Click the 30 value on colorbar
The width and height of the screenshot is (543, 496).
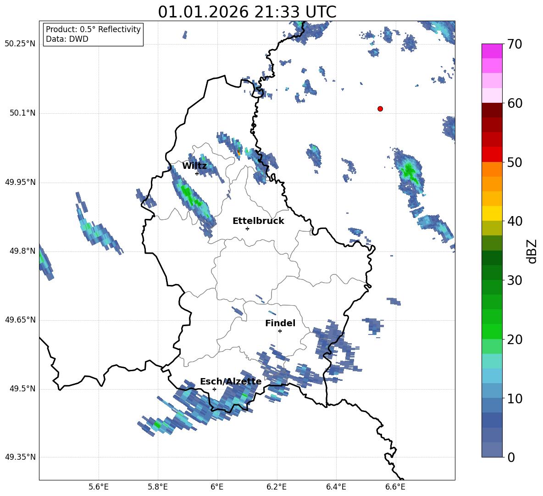click(x=515, y=280)
